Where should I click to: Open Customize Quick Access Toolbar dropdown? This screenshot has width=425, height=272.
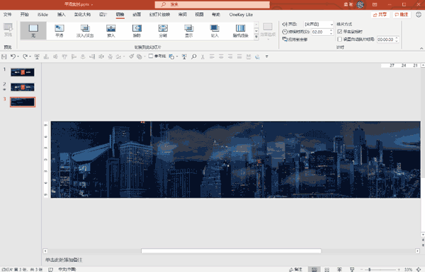coord(267,57)
